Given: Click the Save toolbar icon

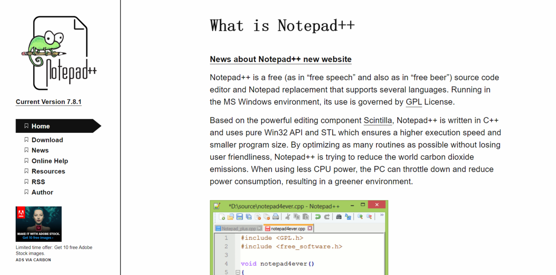Looking at the screenshot, I should (239, 217).
